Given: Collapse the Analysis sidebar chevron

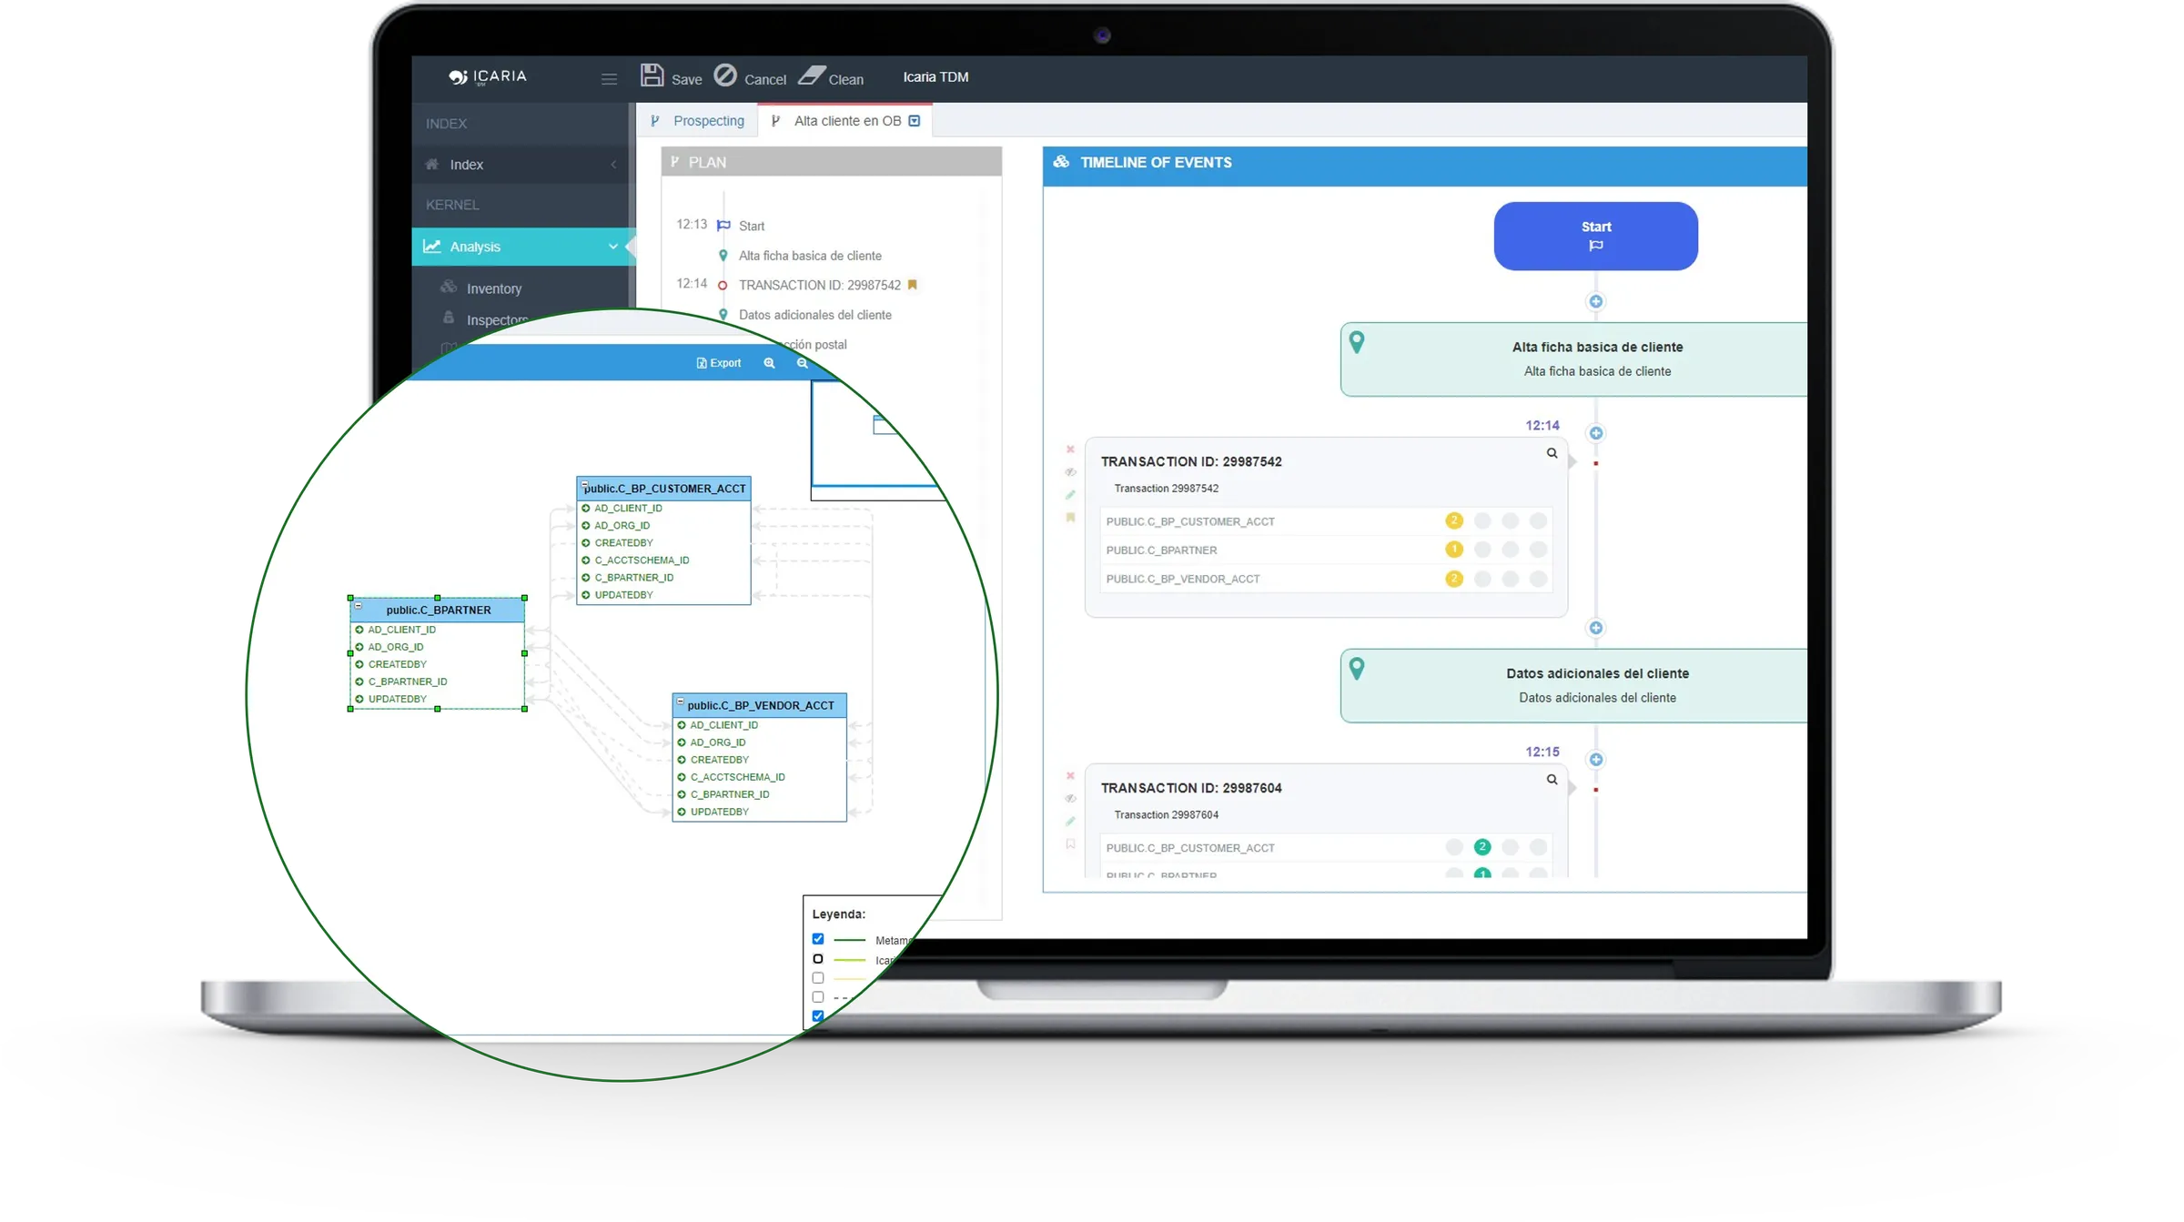Looking at the screenshot, I should [x=612, y=247].
